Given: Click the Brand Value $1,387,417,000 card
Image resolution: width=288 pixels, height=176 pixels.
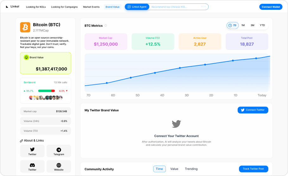Looking at the screenshot, I should pyautogui.click(x=46, y=63).
